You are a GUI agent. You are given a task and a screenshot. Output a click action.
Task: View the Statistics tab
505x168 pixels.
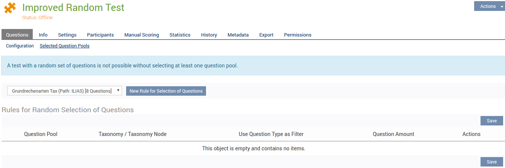[x=180, y=35]
